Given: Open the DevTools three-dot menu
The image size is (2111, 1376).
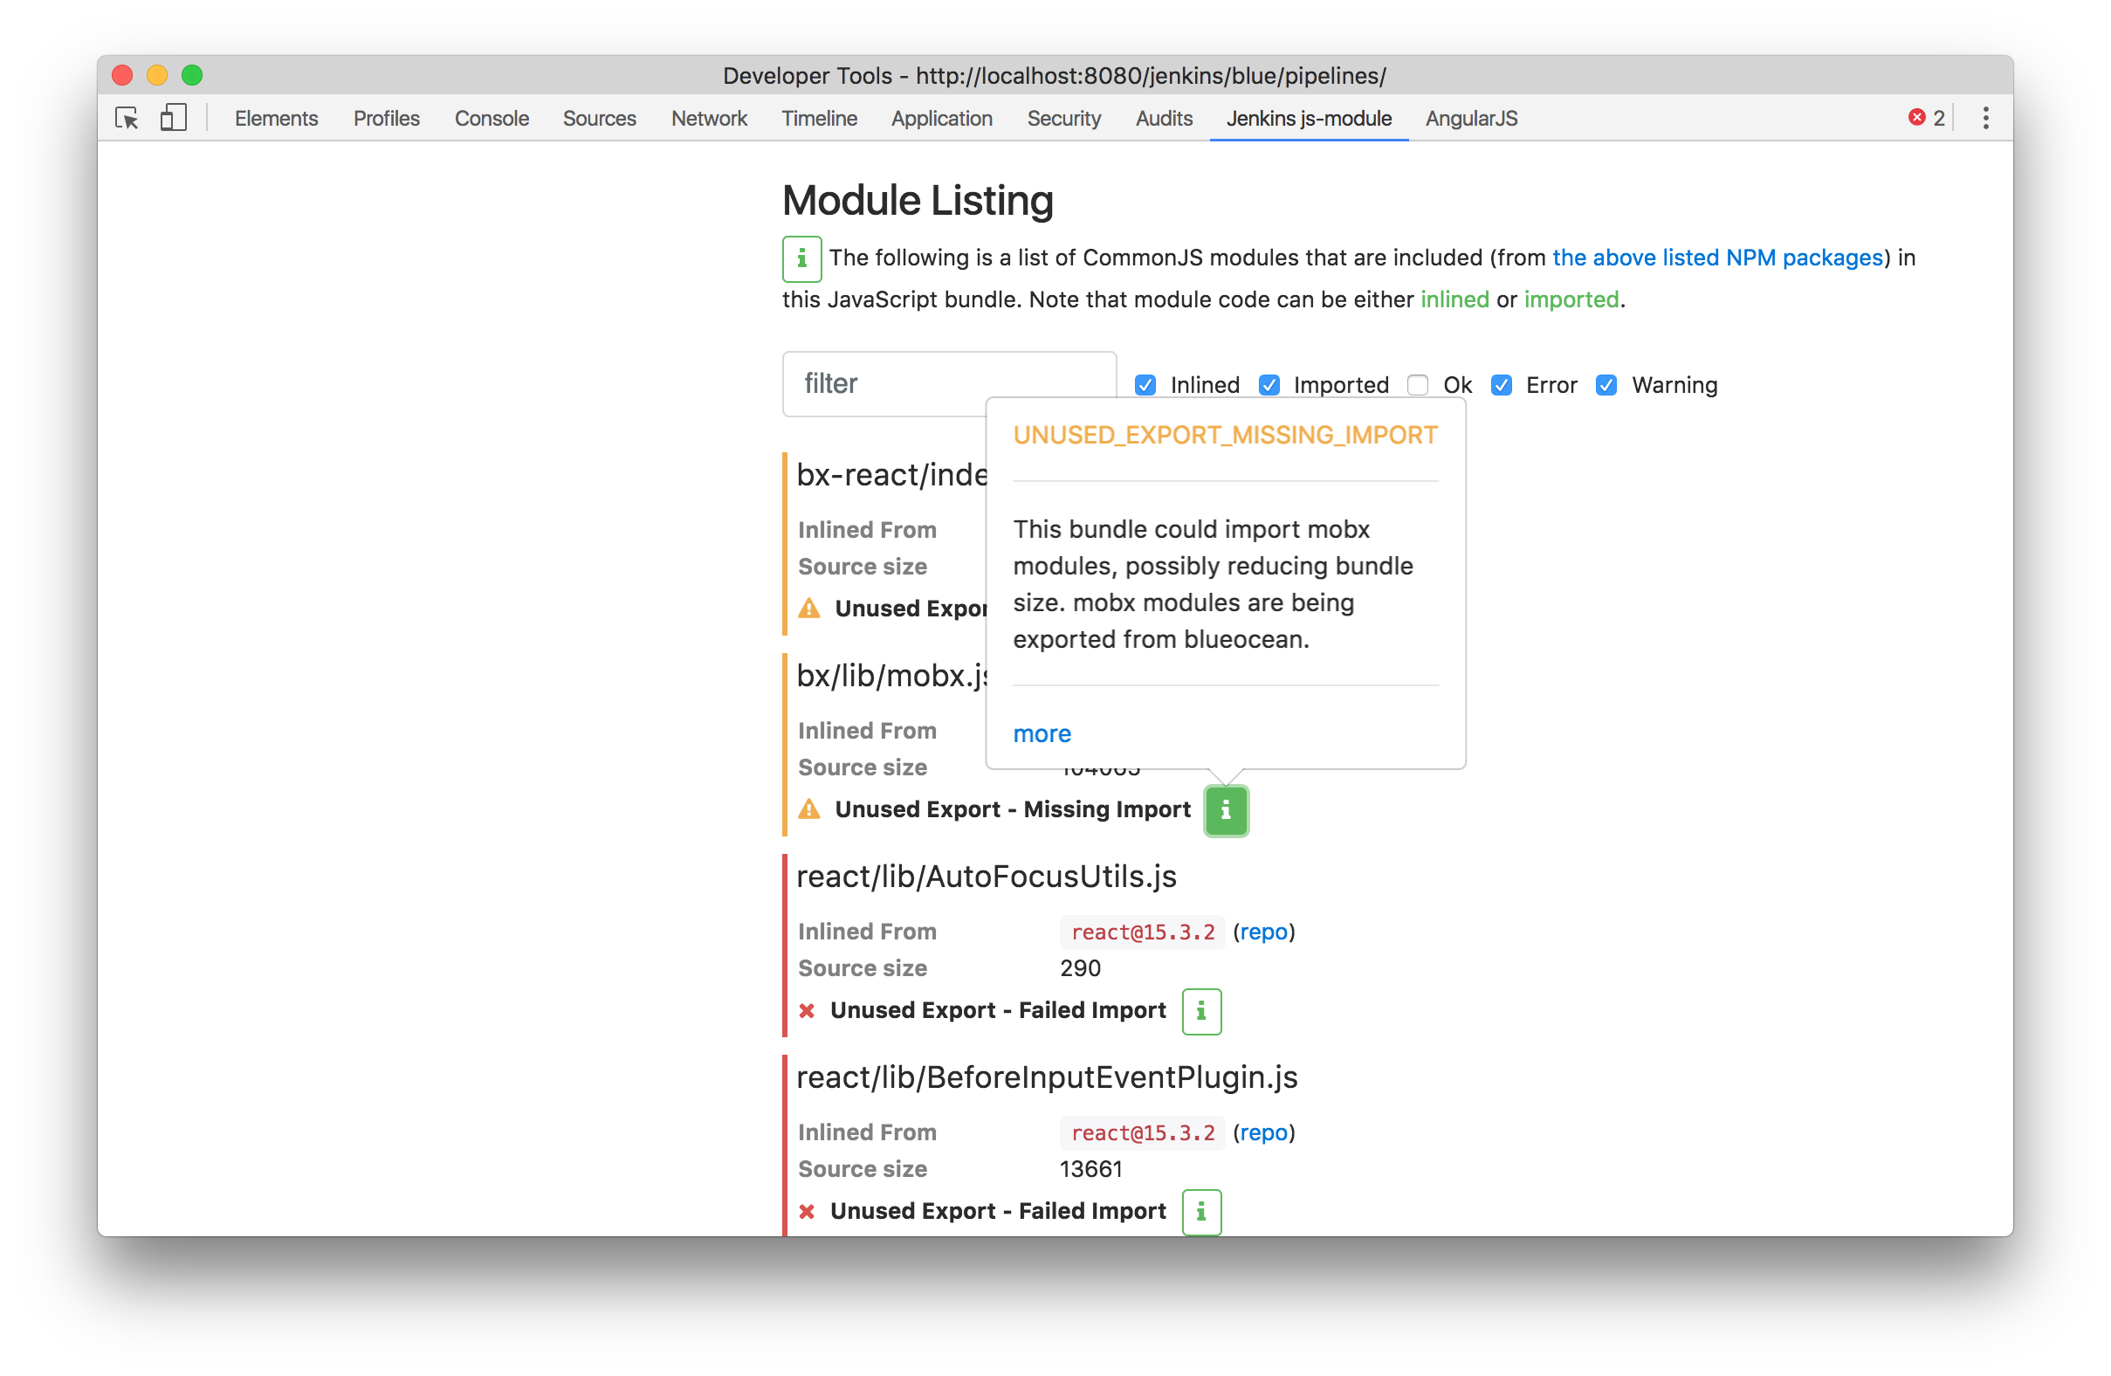Looking at the screenshot, I should coord(1985,118).
